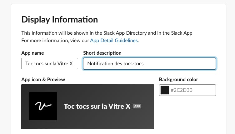Click the empty dark area right of APP badge
The image size is (235, 134).
click(147, 106)
